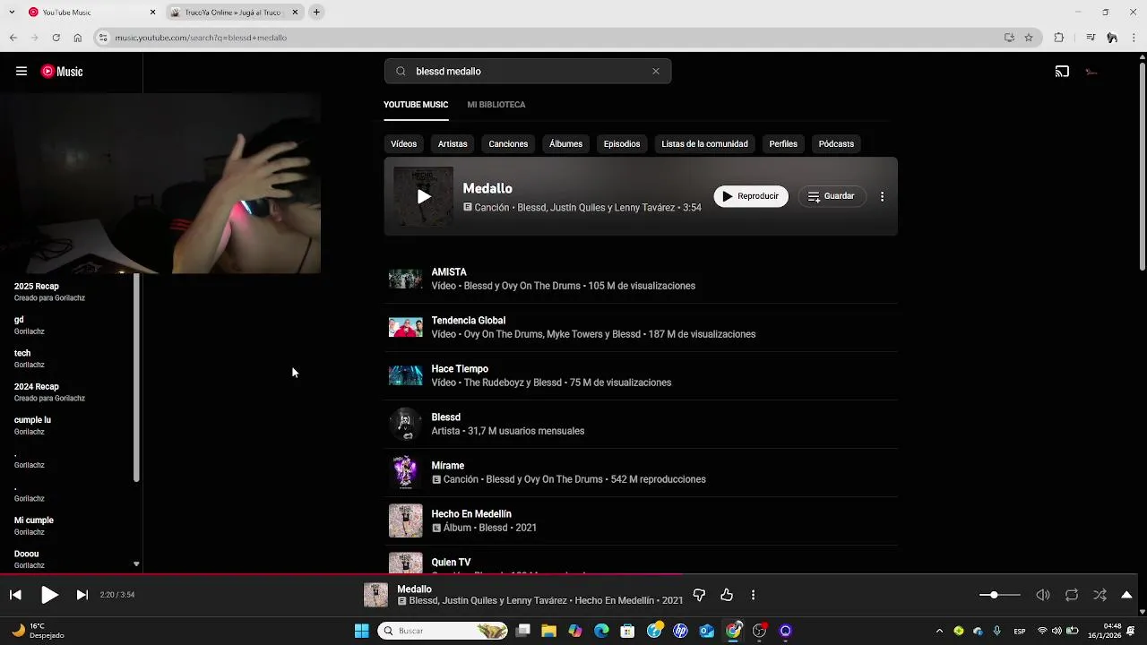
Task: Open the AMISTA video result
Action: (641, 279)
